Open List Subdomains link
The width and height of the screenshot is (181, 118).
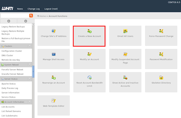pyautogui.click(x=10, y=116)
